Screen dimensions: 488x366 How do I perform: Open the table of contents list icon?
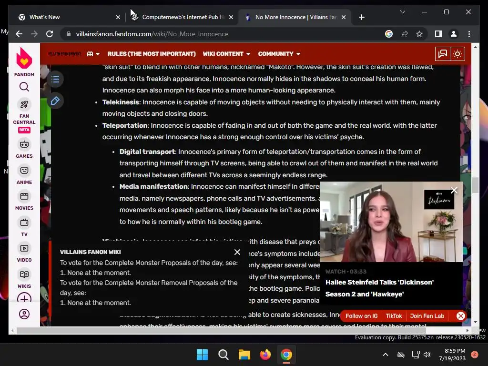[55, 79]
